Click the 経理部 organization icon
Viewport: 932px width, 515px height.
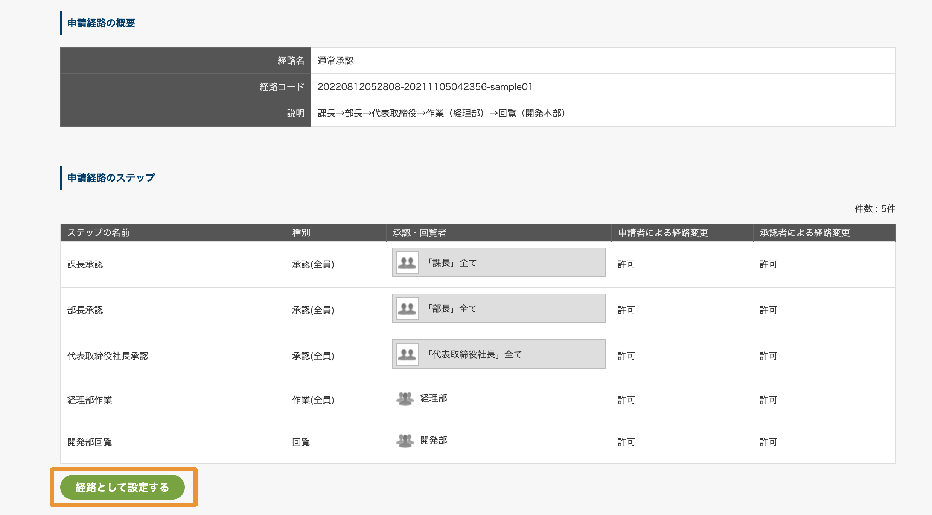click(x=405, y=398)
